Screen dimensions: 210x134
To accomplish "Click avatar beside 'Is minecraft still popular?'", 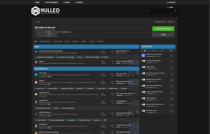I will coord(143,62).
